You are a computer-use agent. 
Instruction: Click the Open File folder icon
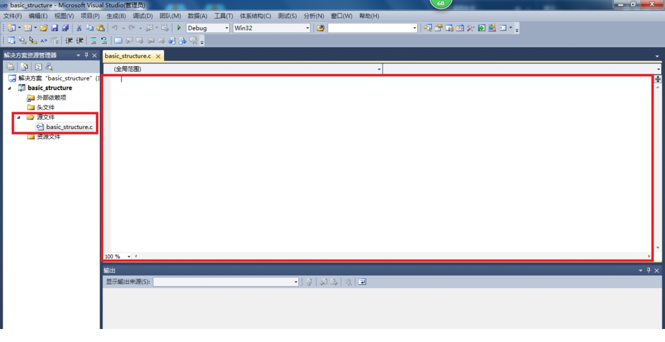pos(43,28)
